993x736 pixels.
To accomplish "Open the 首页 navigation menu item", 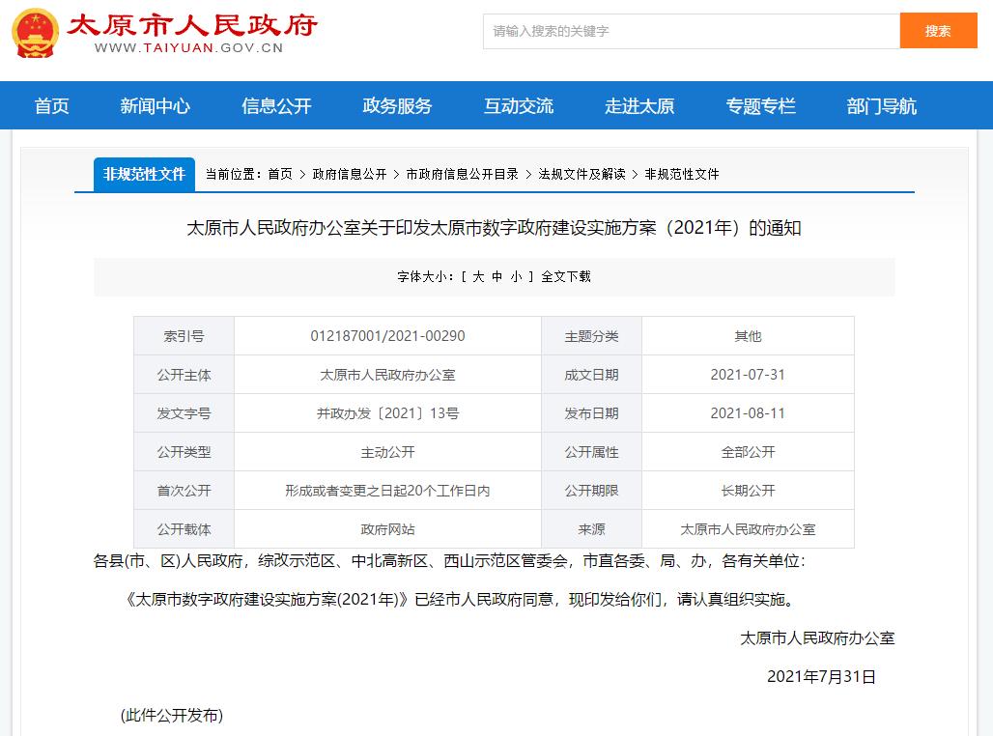I will tap(52, 106).
